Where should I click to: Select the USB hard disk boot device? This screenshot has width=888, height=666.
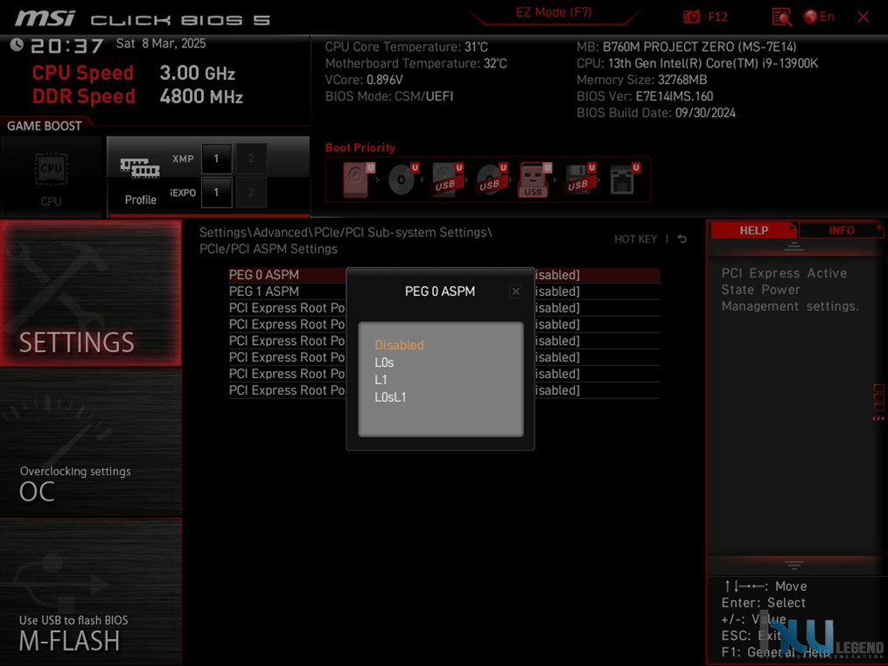447,179
